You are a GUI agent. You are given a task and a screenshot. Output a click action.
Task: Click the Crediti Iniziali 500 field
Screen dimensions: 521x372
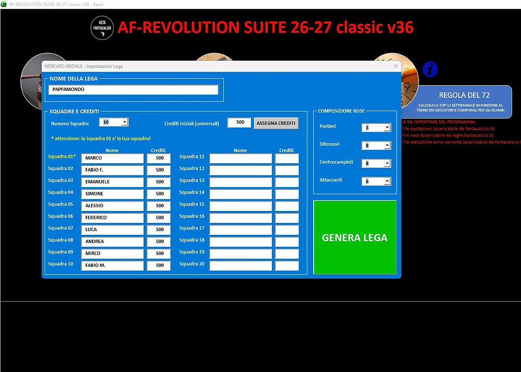[x=239, y=123]
